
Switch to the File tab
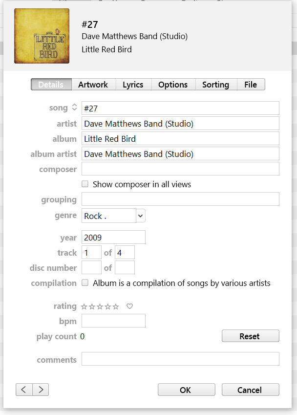point(251,85)
